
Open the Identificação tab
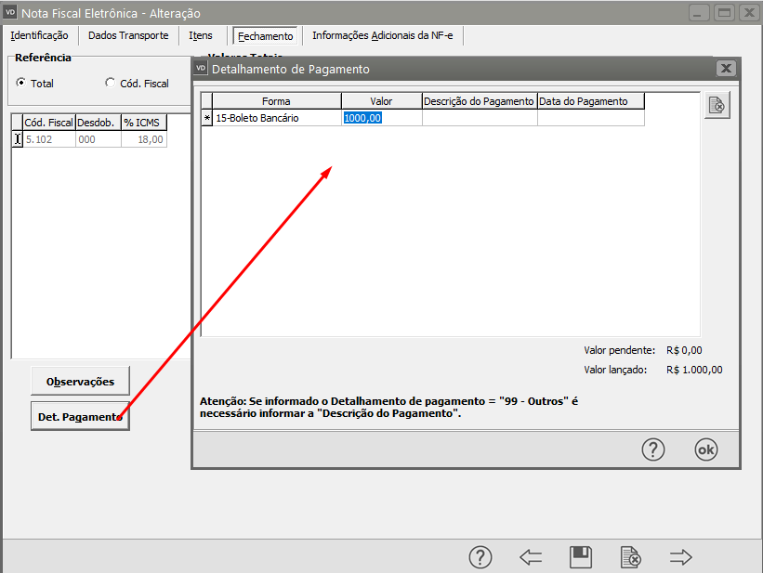[39, 35]
